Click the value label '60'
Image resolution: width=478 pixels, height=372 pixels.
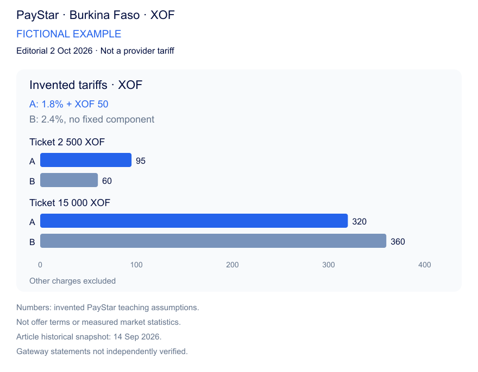[107, 181]
